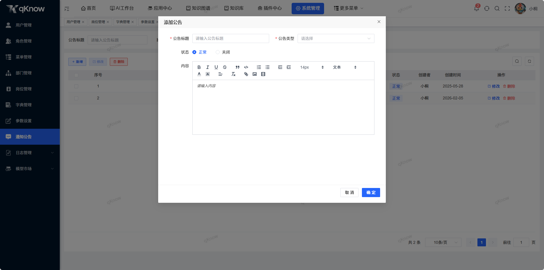
Task: Select the 关闭 status radio button
Action: point(218,52)
